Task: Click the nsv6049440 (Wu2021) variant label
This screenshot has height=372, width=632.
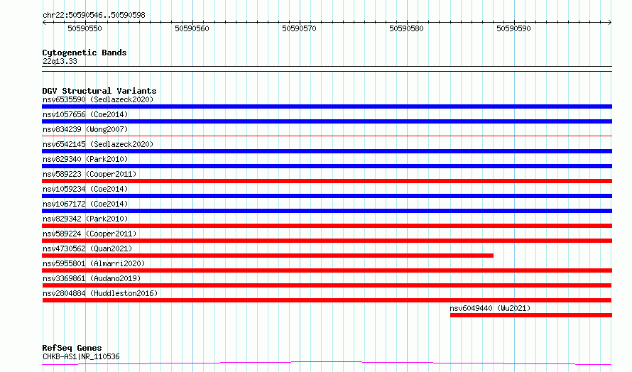Action: tap(490, 308)
